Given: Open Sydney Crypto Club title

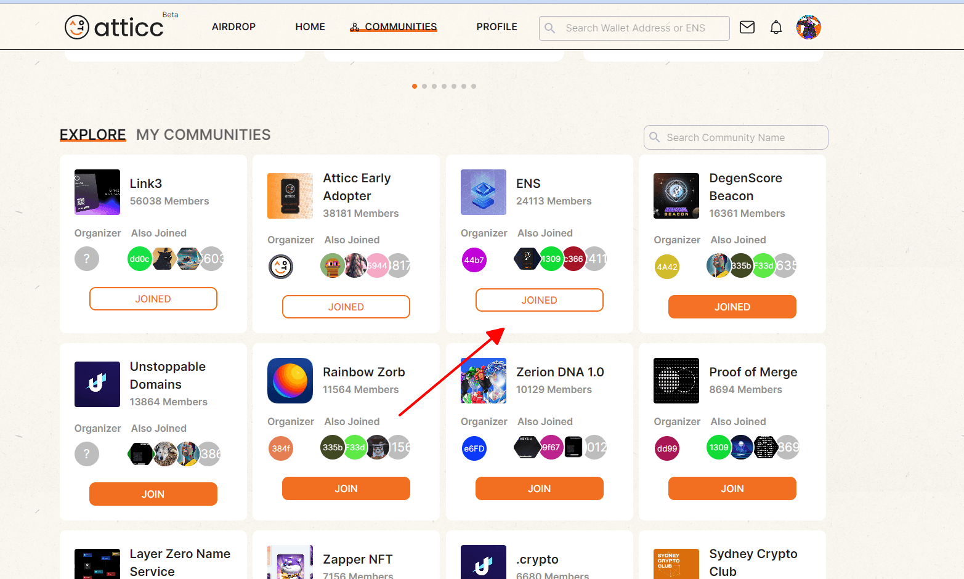Looking at the screenshot, I should tap(753, 562).
